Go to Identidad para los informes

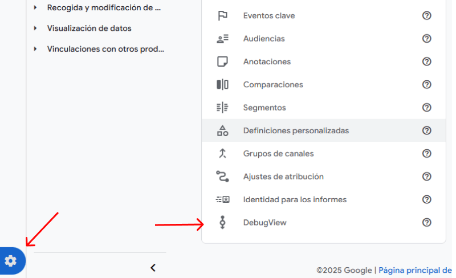[324, 199]
